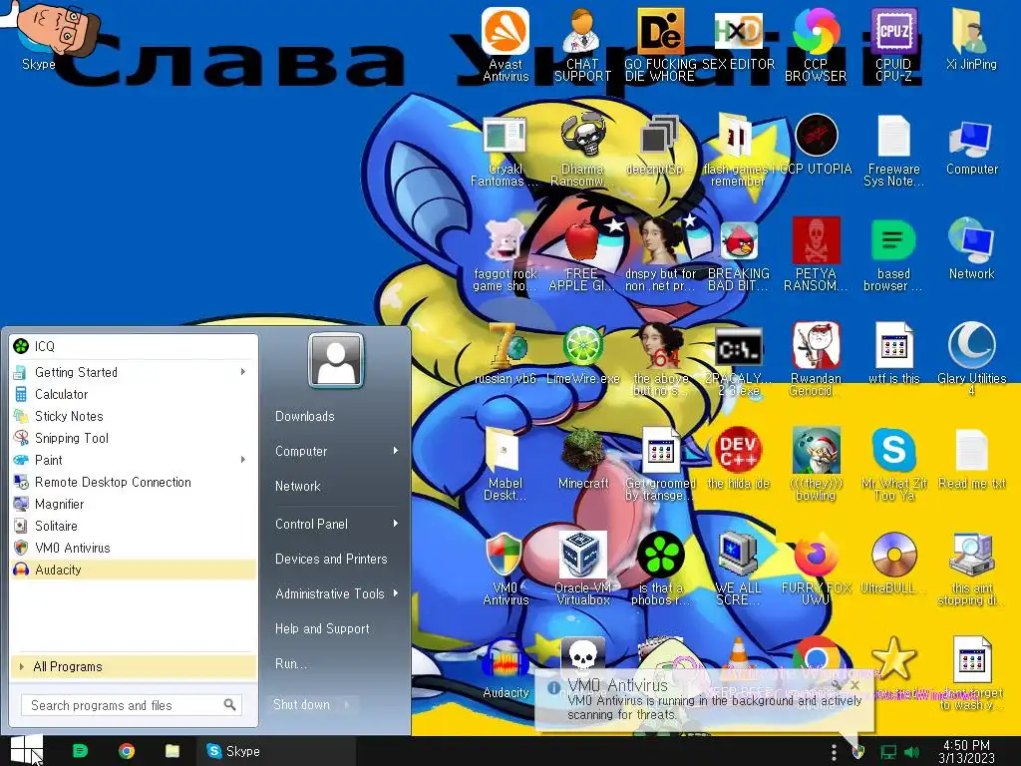
Task: Expand Control Panel submenu arrow
Action: click(395, 524)
